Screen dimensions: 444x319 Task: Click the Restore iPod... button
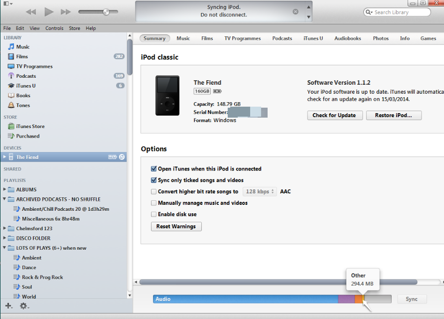[x=394, y=115]
